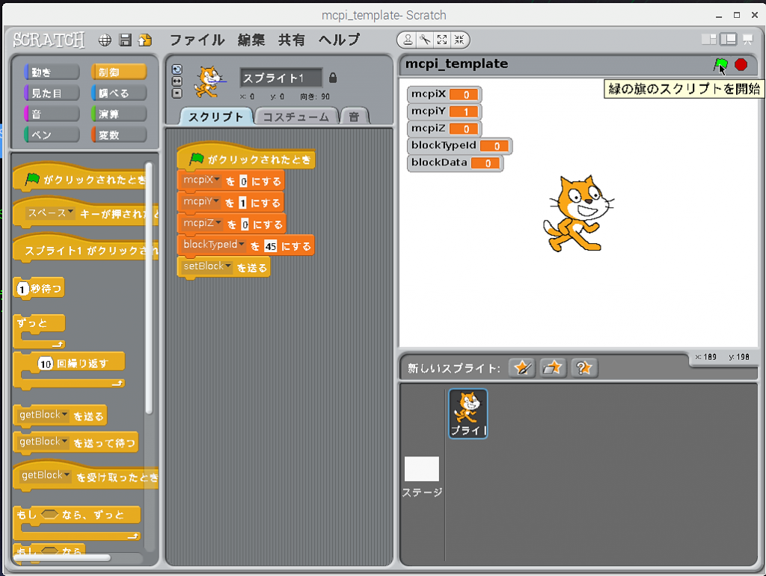Click the cat sprite on the stage
Screen dimensions: 766x576
click(578, 213)
